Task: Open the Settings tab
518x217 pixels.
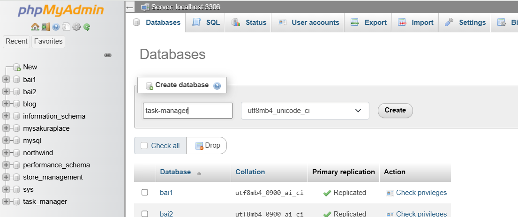Action: (465, 22)
